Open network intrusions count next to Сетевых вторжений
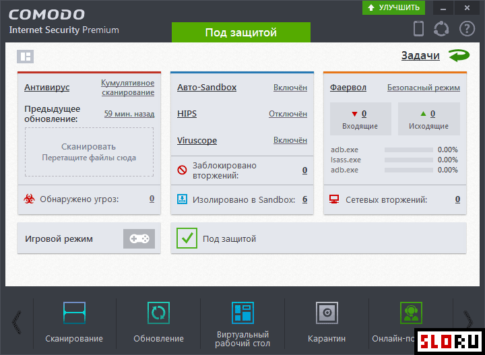Screen dimensions: 485x355 tap(457, 199)
